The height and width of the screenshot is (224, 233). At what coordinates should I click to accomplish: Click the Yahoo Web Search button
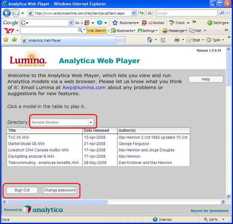[x=96, y=30]
